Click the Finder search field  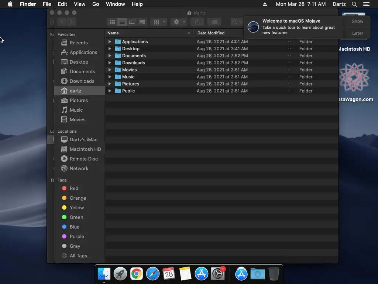tap(237, 22)
